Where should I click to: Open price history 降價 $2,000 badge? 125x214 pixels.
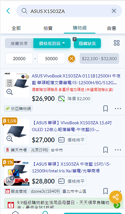click(74, 99)
